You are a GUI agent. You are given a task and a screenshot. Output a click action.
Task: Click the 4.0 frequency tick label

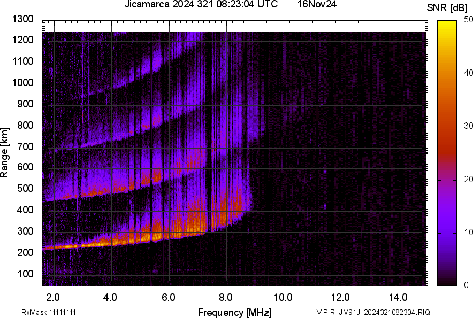[110, 298]
